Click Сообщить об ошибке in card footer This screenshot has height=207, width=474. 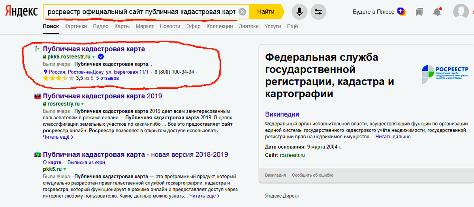[x=312, y=175]
